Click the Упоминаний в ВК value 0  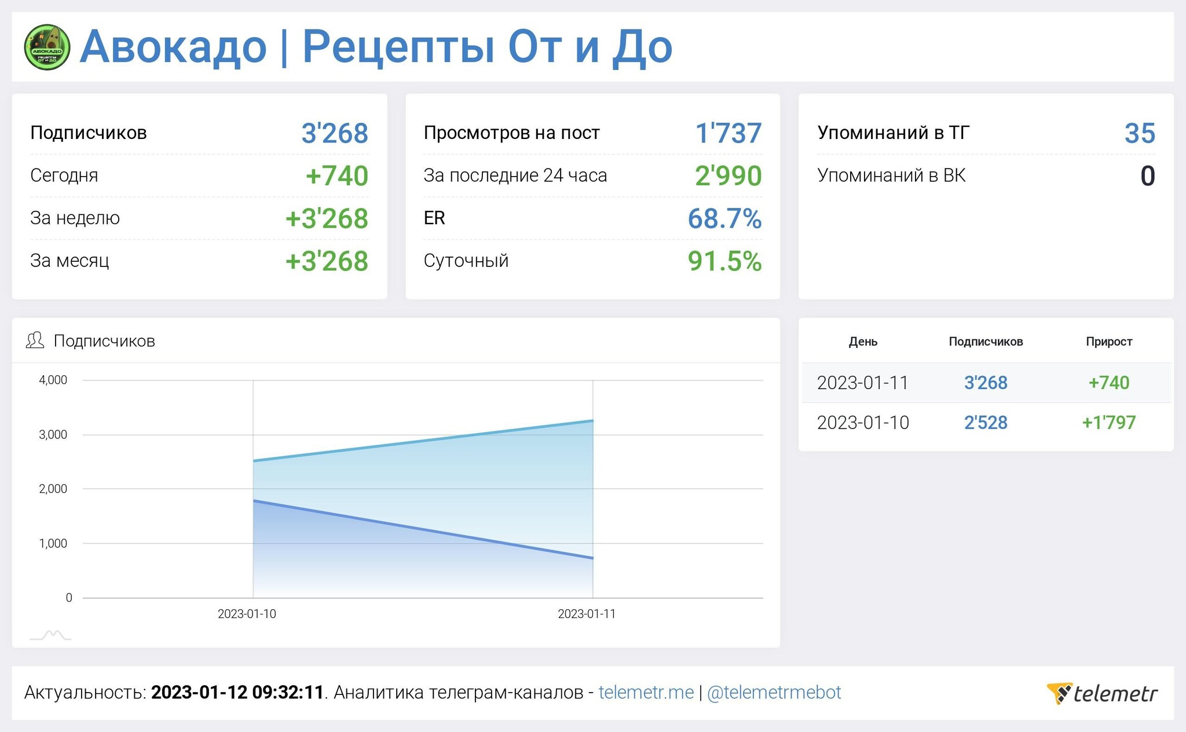point(1148,175)
